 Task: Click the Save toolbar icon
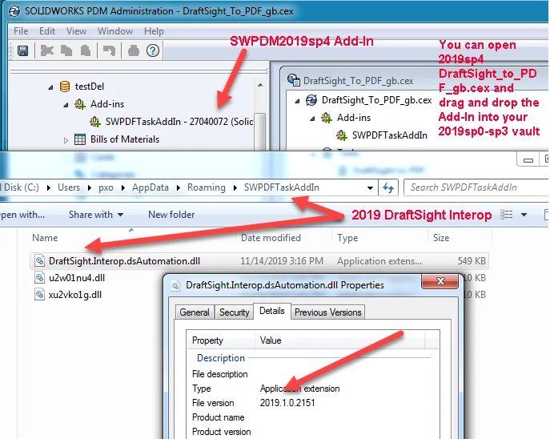tap(22, 51)
